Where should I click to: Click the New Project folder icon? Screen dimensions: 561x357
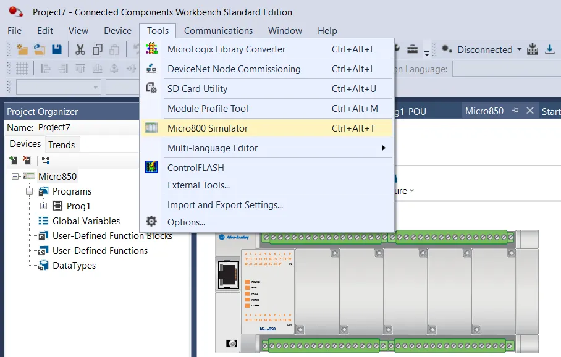22,49
